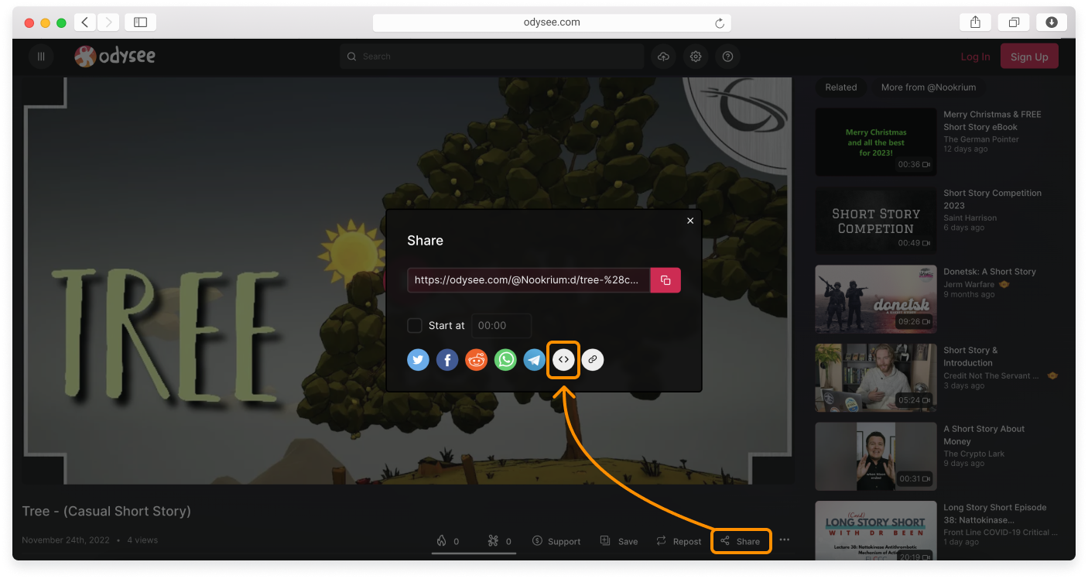
Task: Expand the hamburger navigation menu
Action: 41,57
